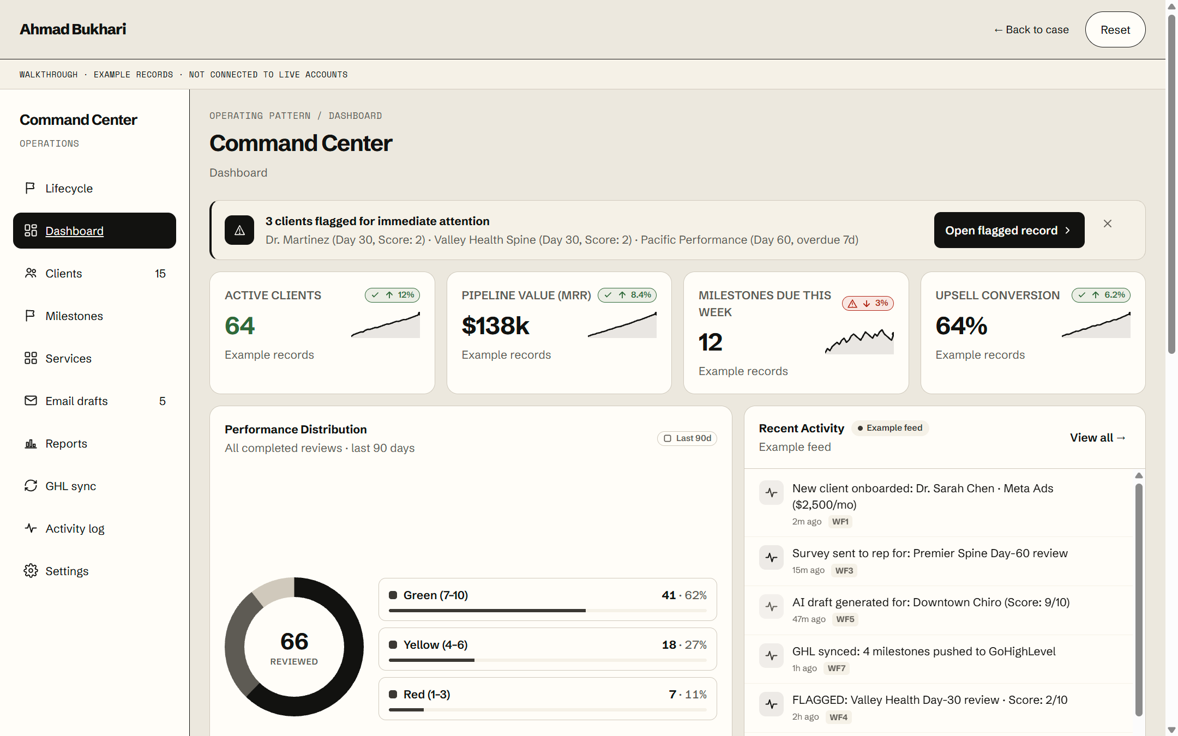Click the Clients people icon in sidebar
Viewport: 1178px width, 736px height.
click(31, 273)
